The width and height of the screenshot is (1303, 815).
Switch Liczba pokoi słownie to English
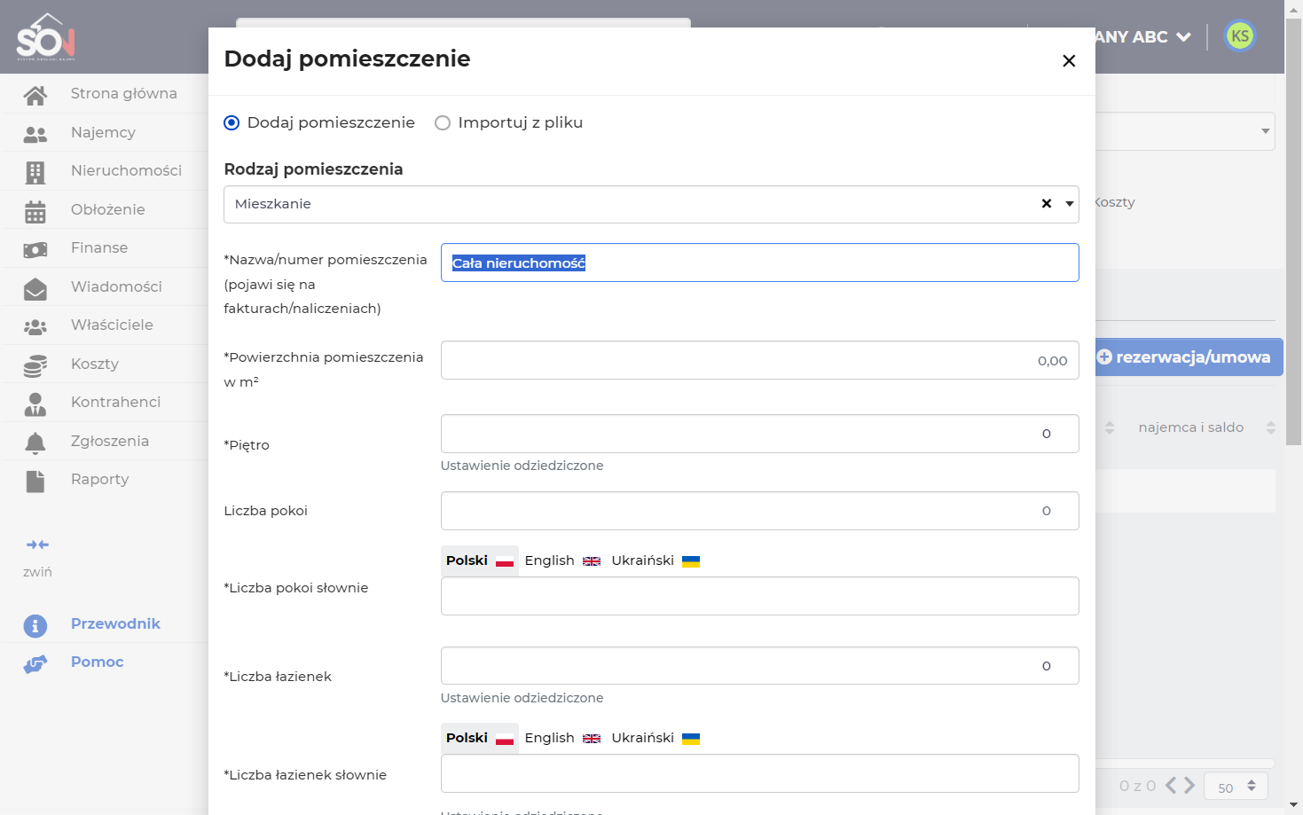562,560
